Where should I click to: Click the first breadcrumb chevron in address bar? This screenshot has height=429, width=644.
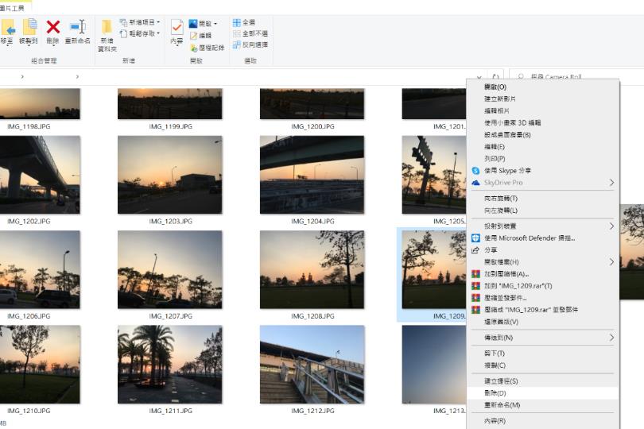coord(22,77)
